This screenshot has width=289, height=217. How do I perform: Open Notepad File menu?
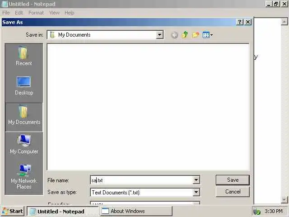pos(6,13)
